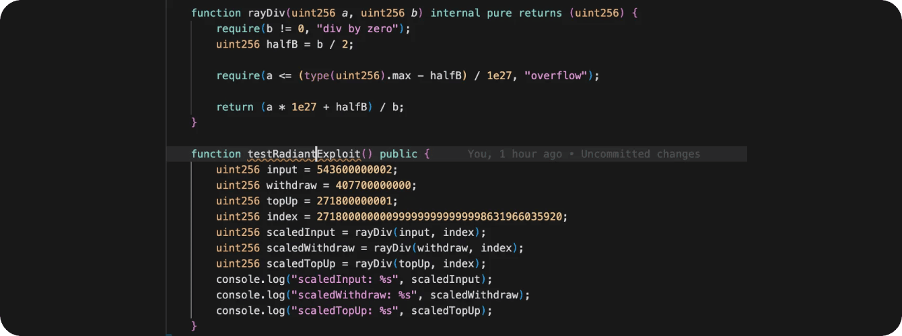This screenshot has height=336, width=902.
Task: Click the "scaledWithdraw: %s" string
Action: (x=354, y=295)
